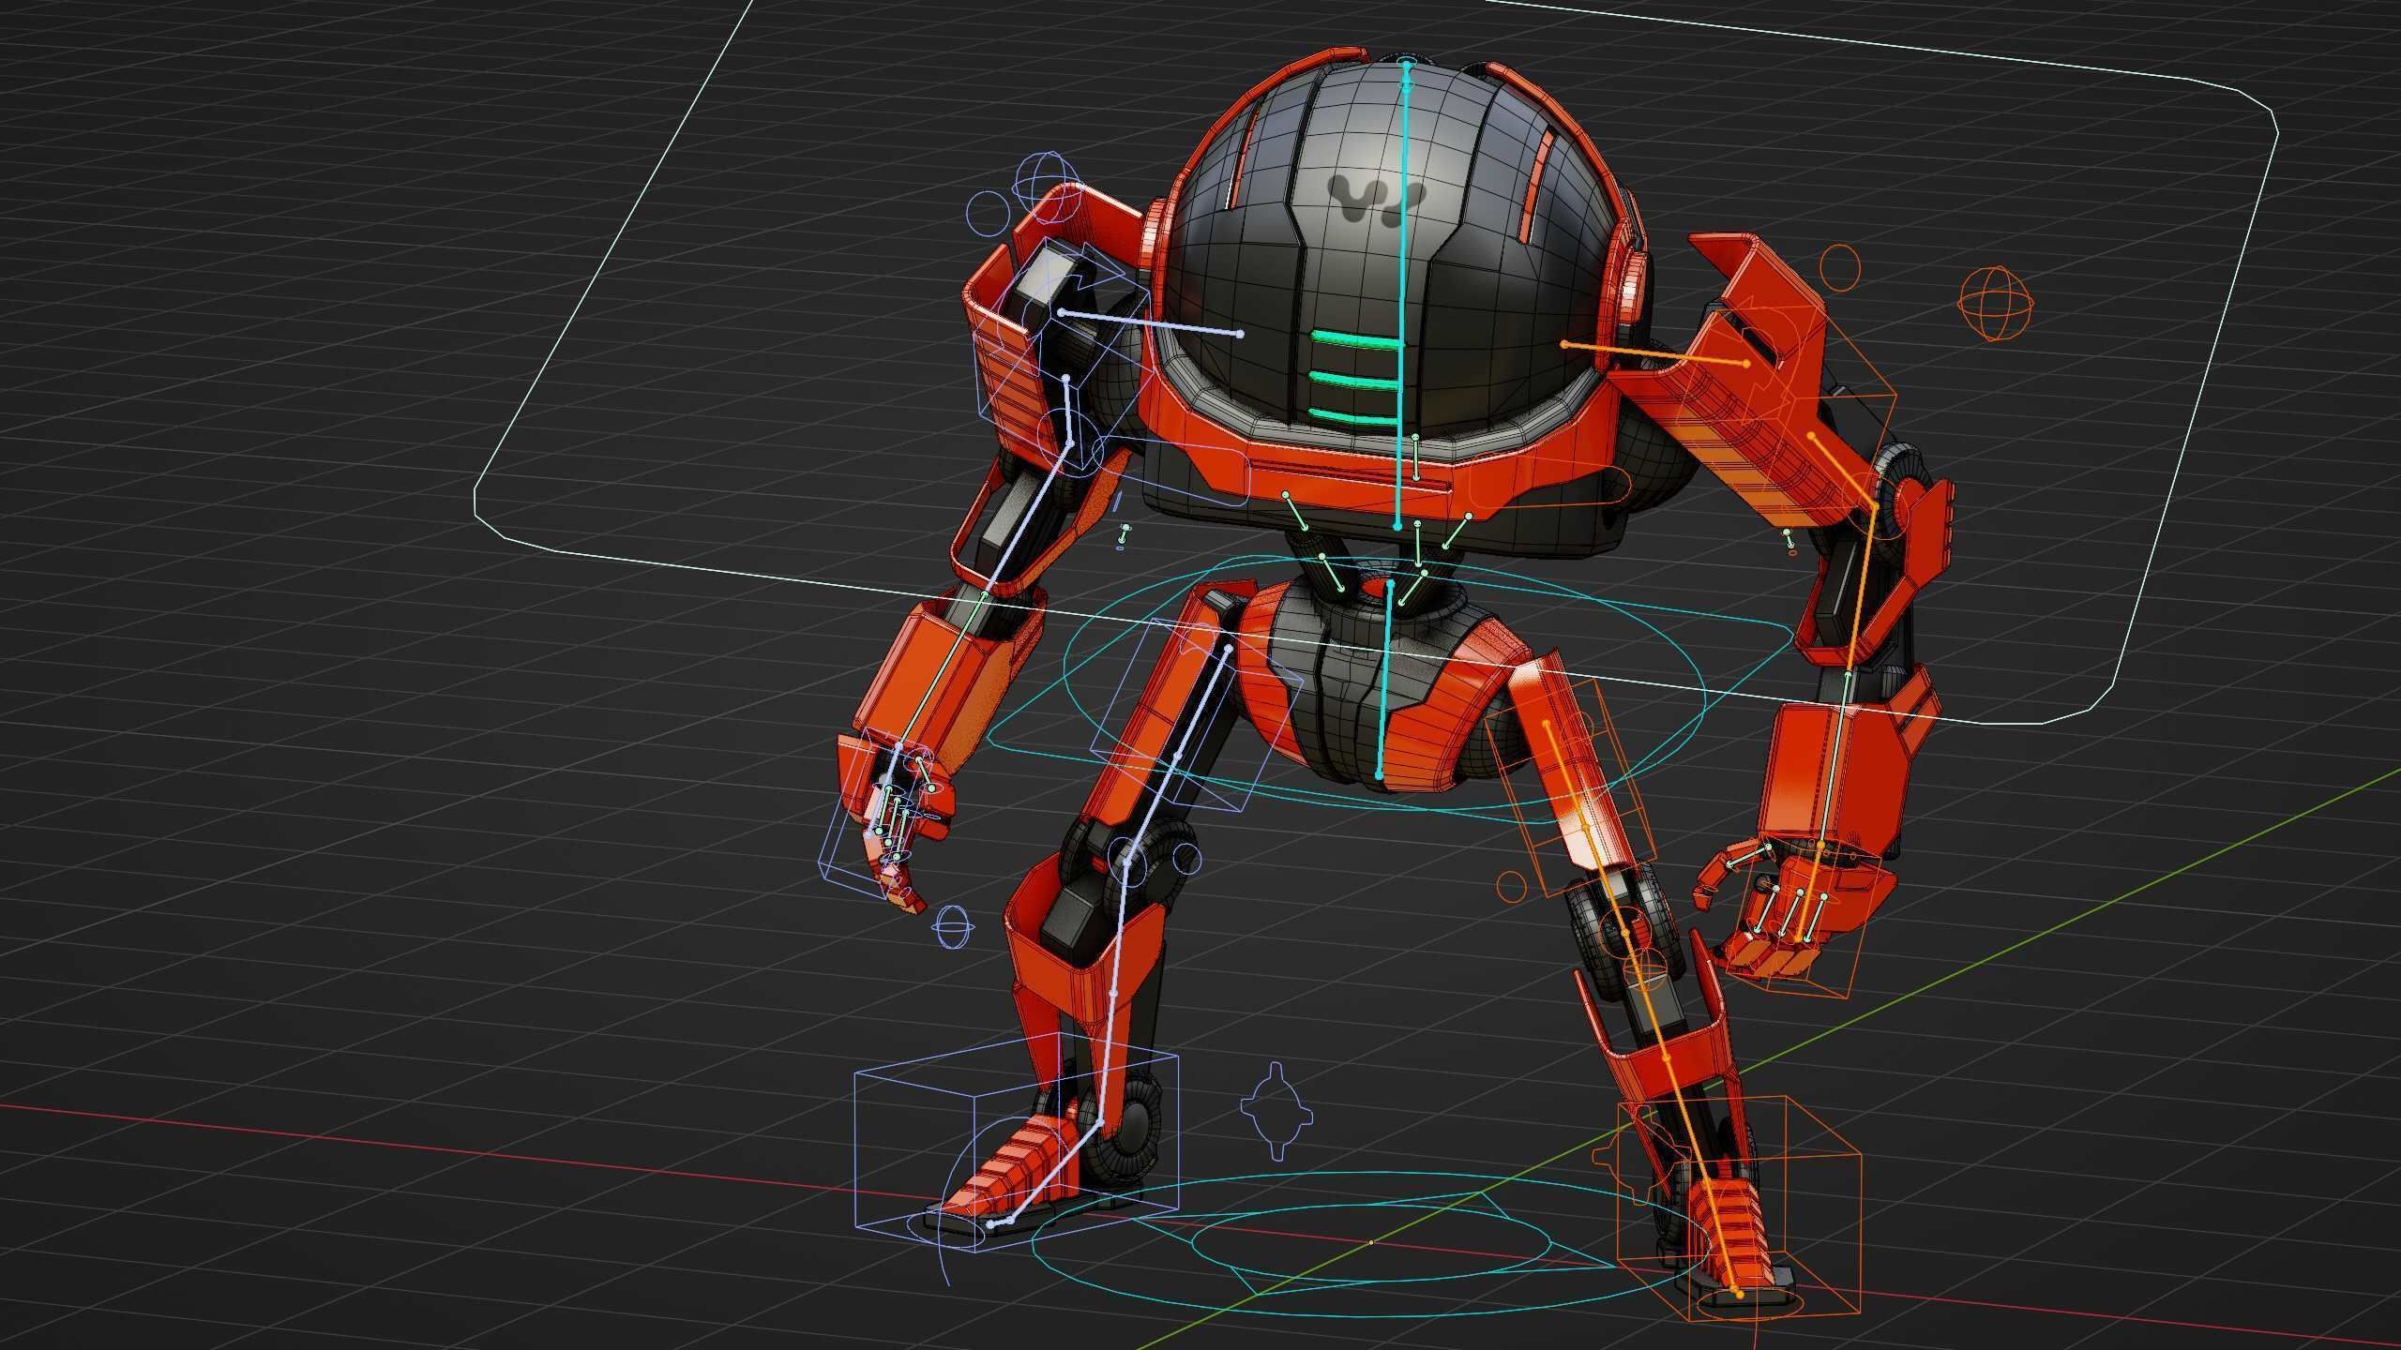This screenshot has height=1350, width=2401.
Task: Click the blue four-pointed star control between feet
Action: (1276, 1111)
